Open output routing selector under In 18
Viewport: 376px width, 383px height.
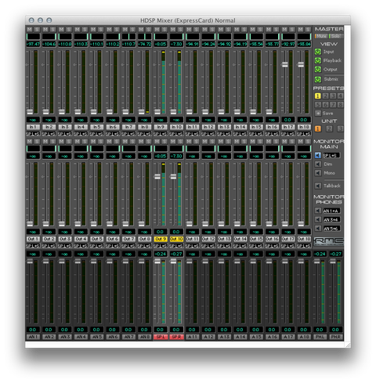[304, 134]
